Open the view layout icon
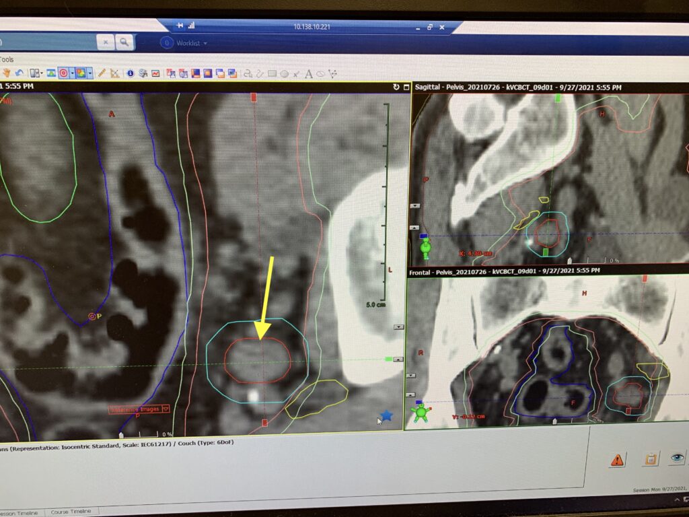 click(x=35, y=73)
